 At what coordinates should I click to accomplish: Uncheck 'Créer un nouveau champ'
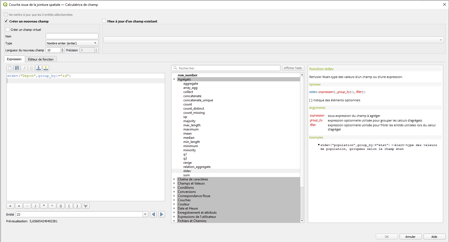click(6, 21)
